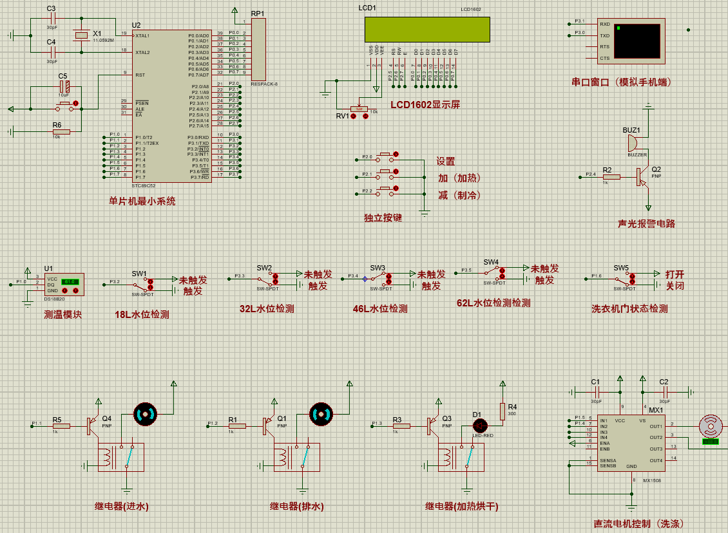Toggle SW2 32L level switch down-arrow dot
The image size is (728, 533).
coord(275,282)
